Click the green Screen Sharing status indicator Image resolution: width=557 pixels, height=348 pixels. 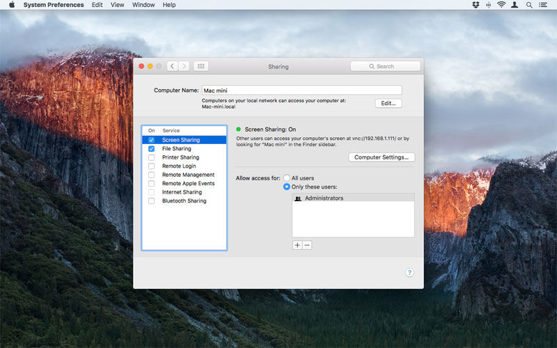point(238,129)
